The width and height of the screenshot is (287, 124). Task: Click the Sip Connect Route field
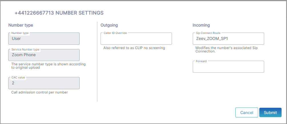pyautogui.click(x=228, y=39)
